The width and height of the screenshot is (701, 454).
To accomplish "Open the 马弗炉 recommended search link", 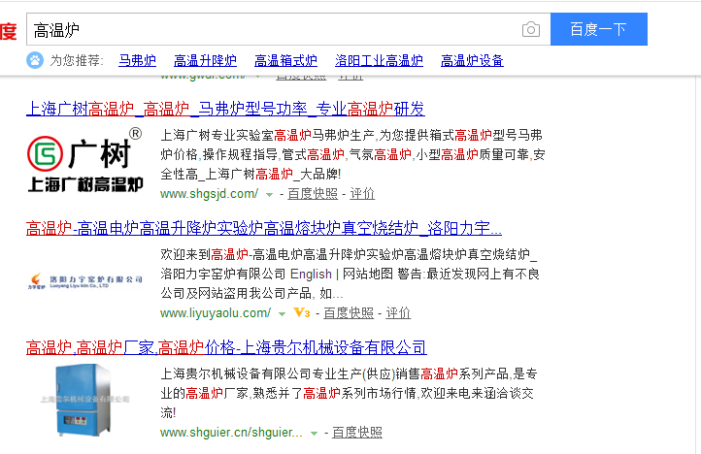I will [137, 60].
